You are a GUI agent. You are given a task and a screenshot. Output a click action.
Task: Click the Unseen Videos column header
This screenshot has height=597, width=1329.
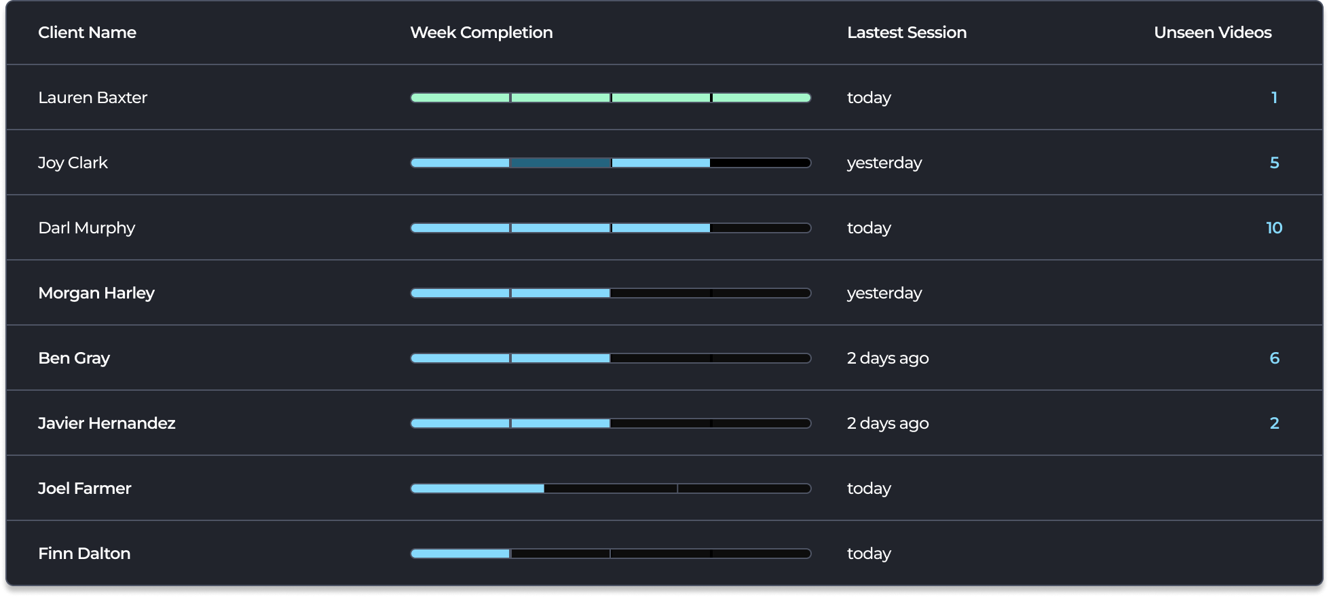pos(1212,33)
